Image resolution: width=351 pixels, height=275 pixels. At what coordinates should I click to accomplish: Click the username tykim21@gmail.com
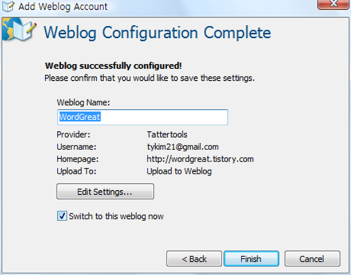[183, 147]
